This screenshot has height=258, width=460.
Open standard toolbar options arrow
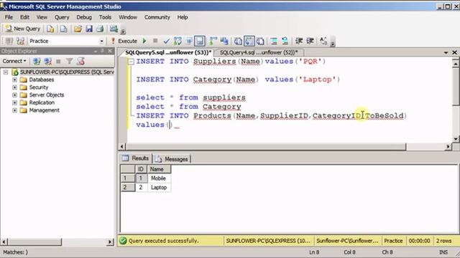[x=123, y=32]
